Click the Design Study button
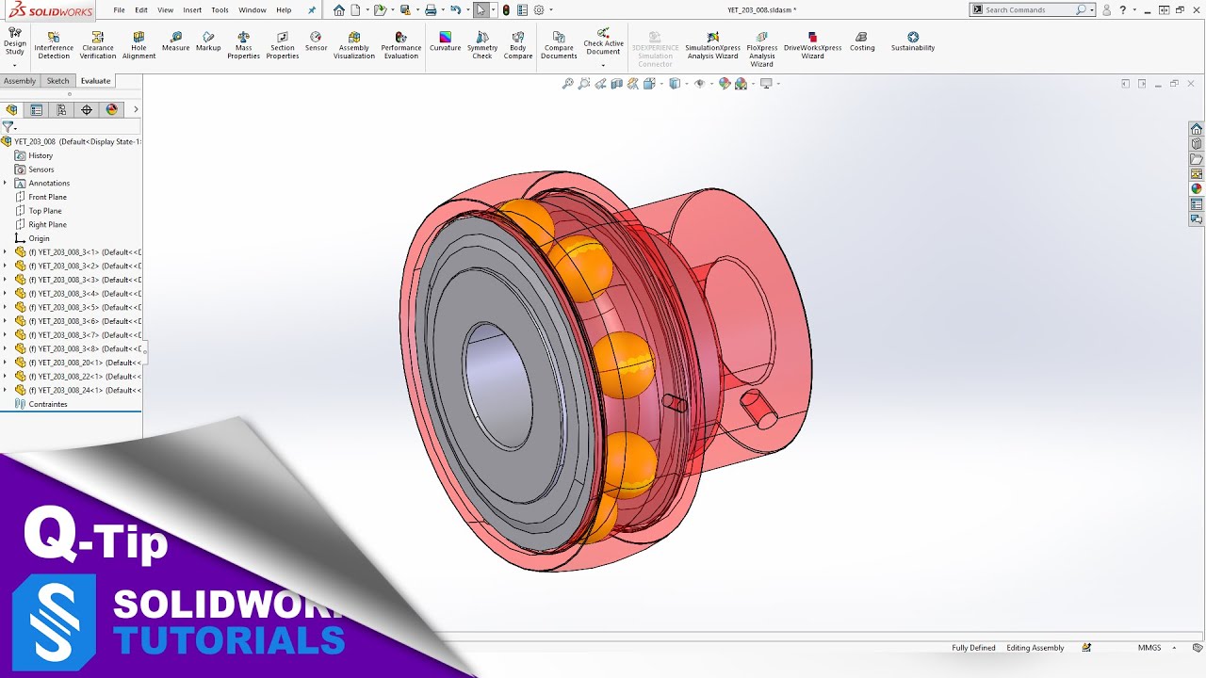The image size is (1206, 678). point(15,41)
